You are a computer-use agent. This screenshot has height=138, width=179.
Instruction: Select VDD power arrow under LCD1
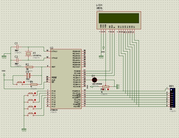click(x=104, y=48)
